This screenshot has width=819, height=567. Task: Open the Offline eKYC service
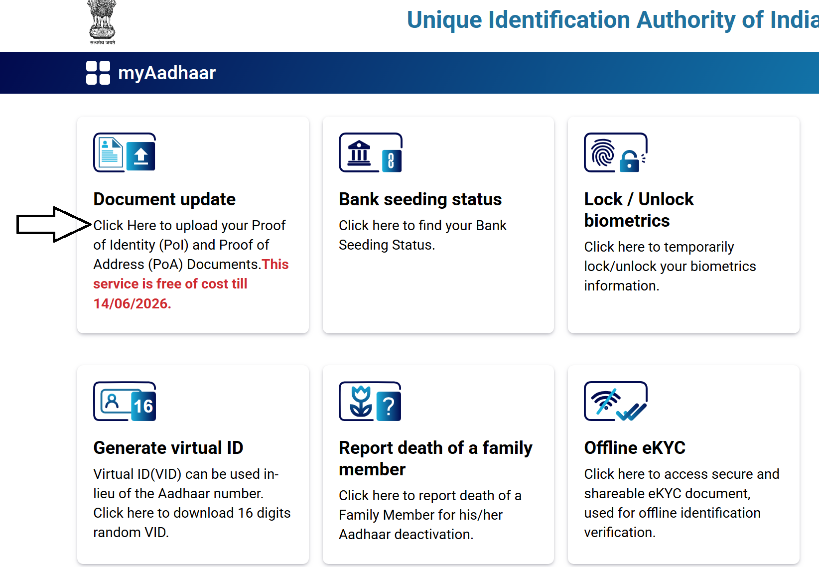pyautogui.click(x=635, y=447)
